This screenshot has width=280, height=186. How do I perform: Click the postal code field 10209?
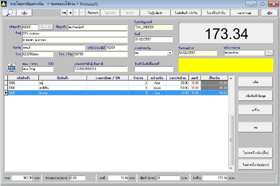click(117, 47)
